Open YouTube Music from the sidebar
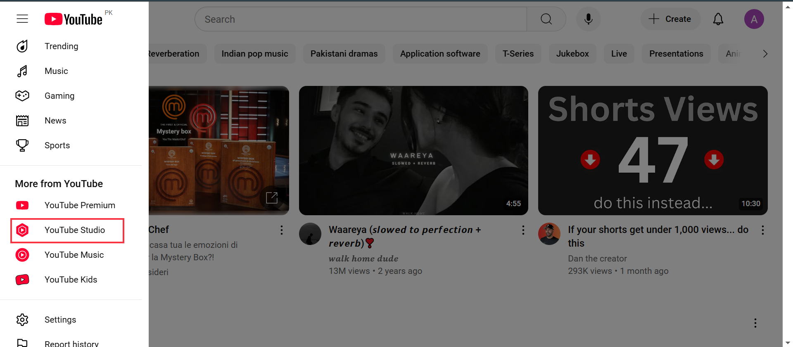The image size is (793, 347). 71,255
